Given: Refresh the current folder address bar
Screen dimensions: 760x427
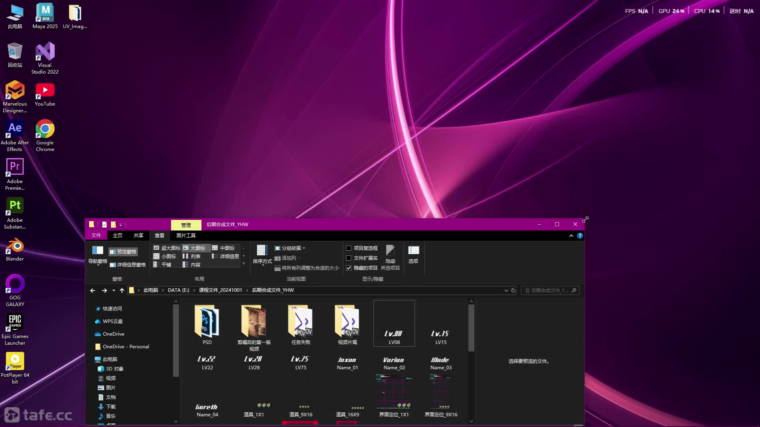Looking at the screenshot, I should coord(513,291).
